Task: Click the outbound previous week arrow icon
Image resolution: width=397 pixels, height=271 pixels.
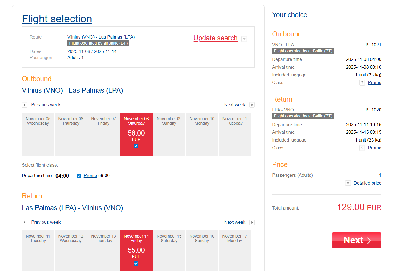Action: tap(24, 105)
